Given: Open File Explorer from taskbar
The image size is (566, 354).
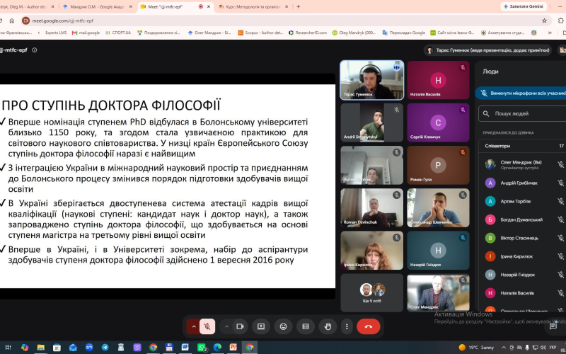Looking at the screenshot, I should point(40,347).
